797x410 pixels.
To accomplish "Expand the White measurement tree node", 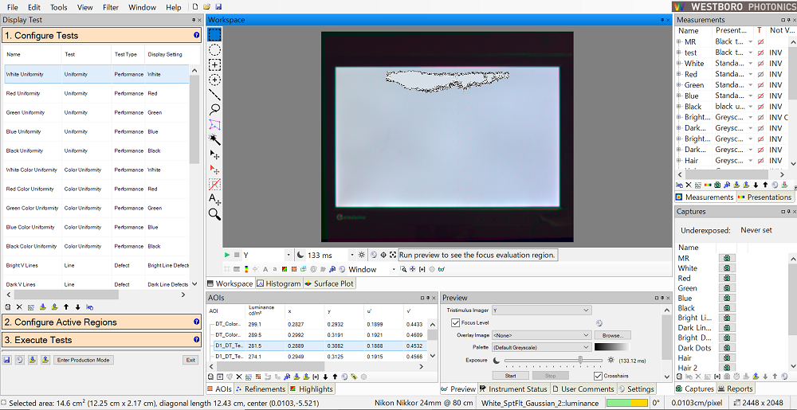I will click(679, 64).
